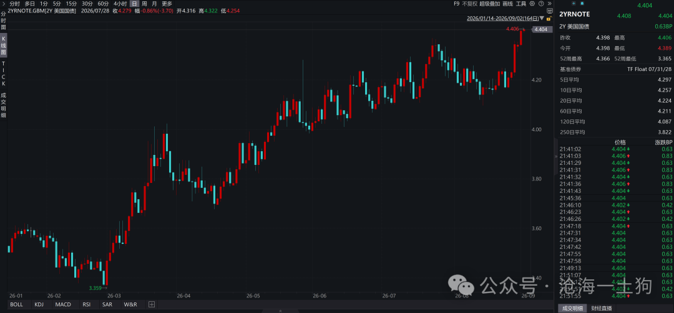Click the 基准债券 TF Float 07/31/28 value

click(649, 69)
